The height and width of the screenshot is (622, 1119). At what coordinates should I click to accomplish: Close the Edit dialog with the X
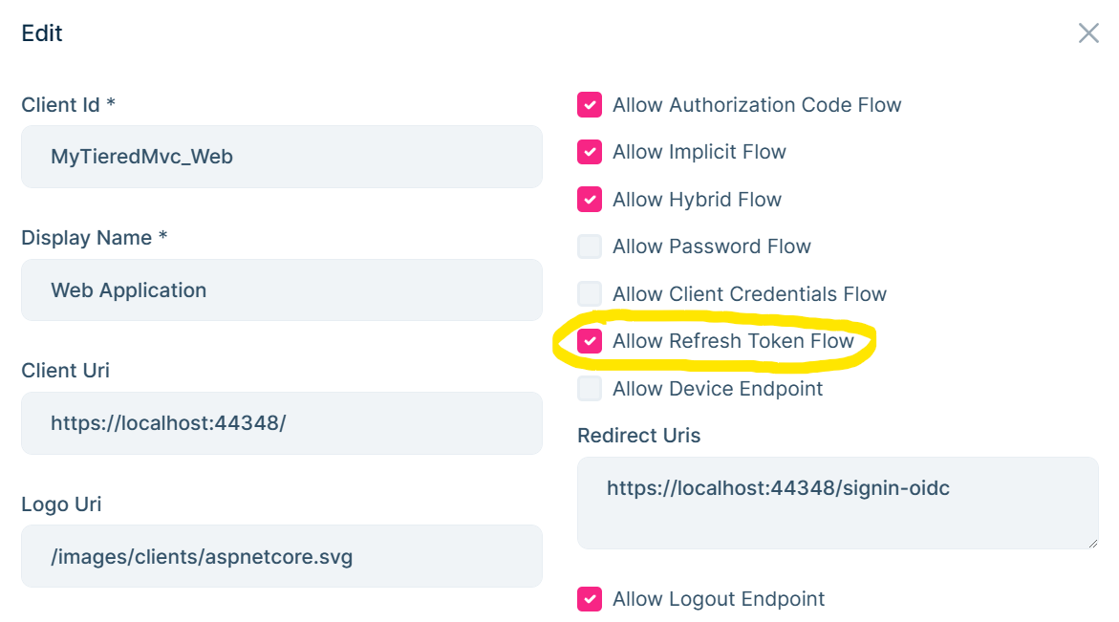coord(1088,33)
